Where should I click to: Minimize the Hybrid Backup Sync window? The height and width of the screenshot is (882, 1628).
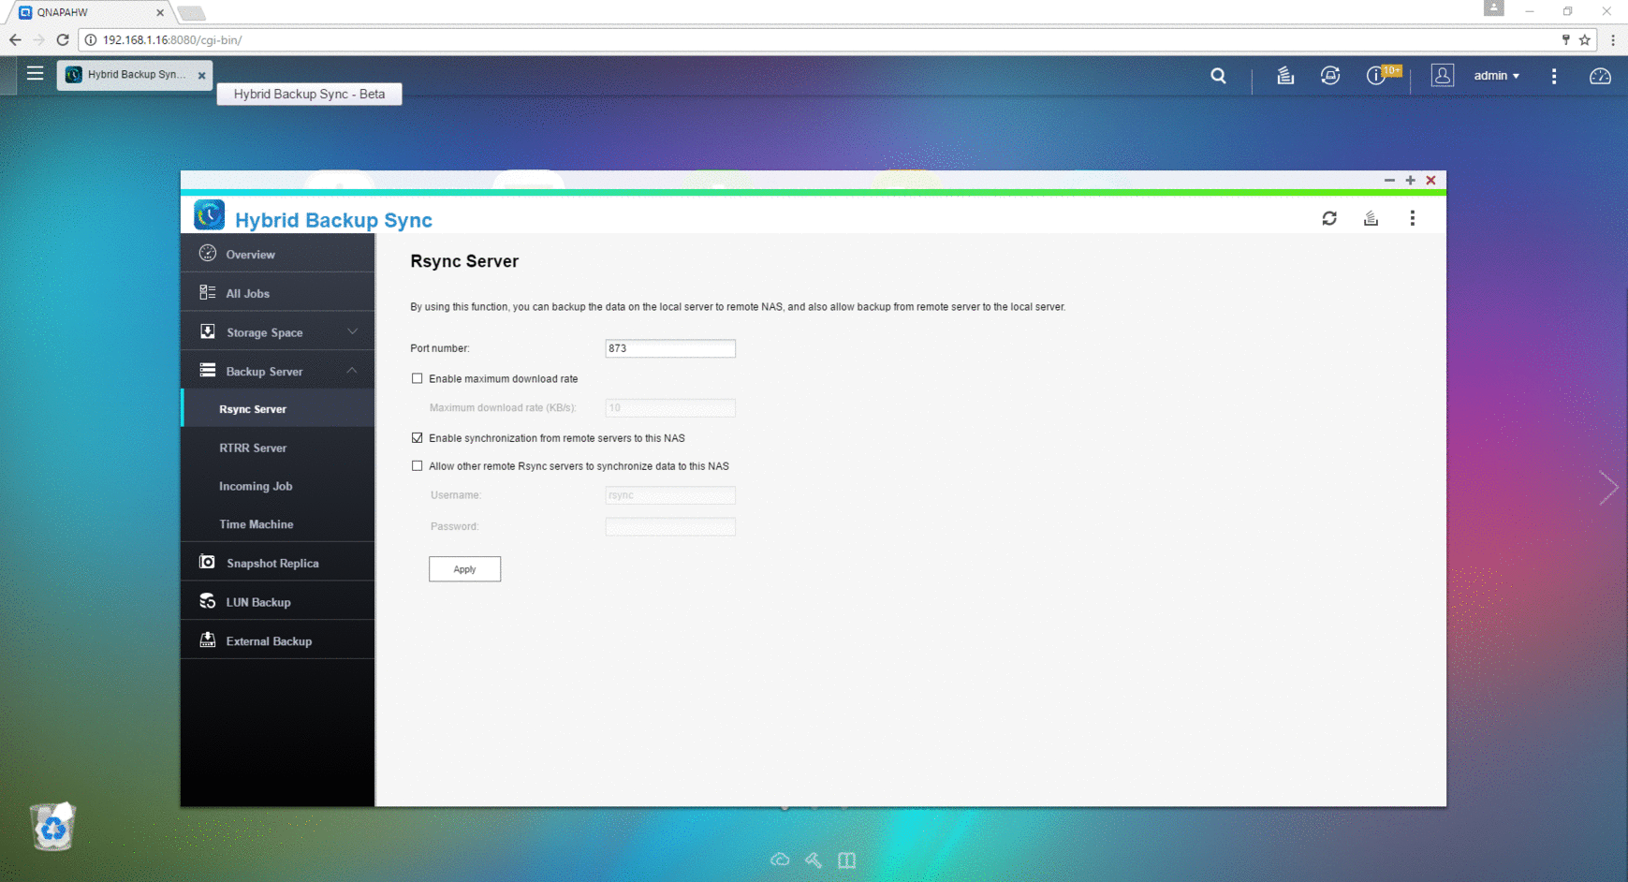(x=1389, y=180)
